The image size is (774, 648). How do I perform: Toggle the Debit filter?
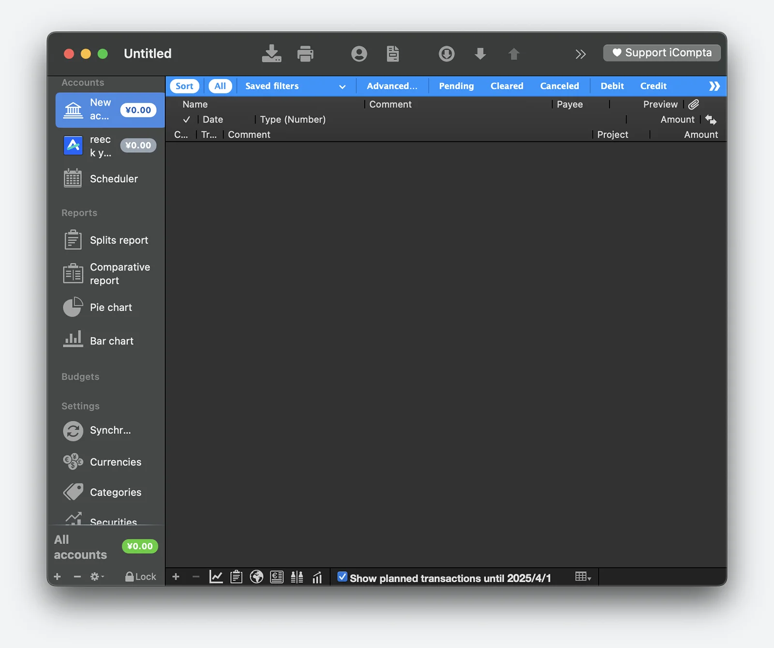612,86
